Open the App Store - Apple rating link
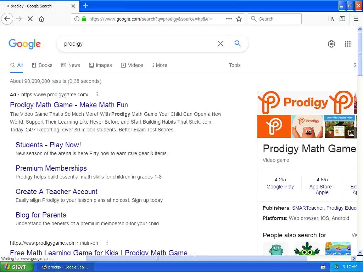 point(322,189)
